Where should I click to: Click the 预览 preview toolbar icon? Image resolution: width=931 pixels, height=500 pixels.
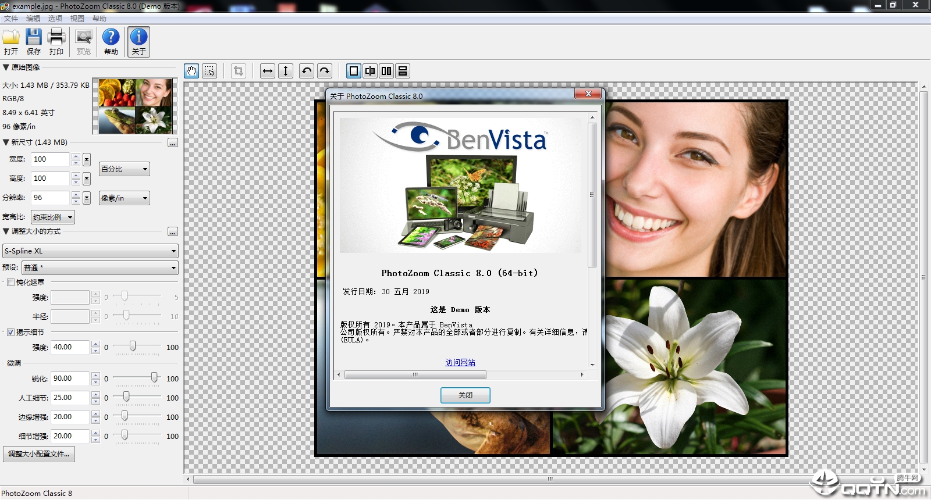point(84,42)
